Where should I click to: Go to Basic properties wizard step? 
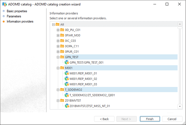pos(17,11)
